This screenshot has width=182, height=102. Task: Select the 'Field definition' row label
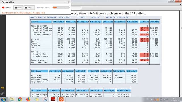click(x=42, y=30)
